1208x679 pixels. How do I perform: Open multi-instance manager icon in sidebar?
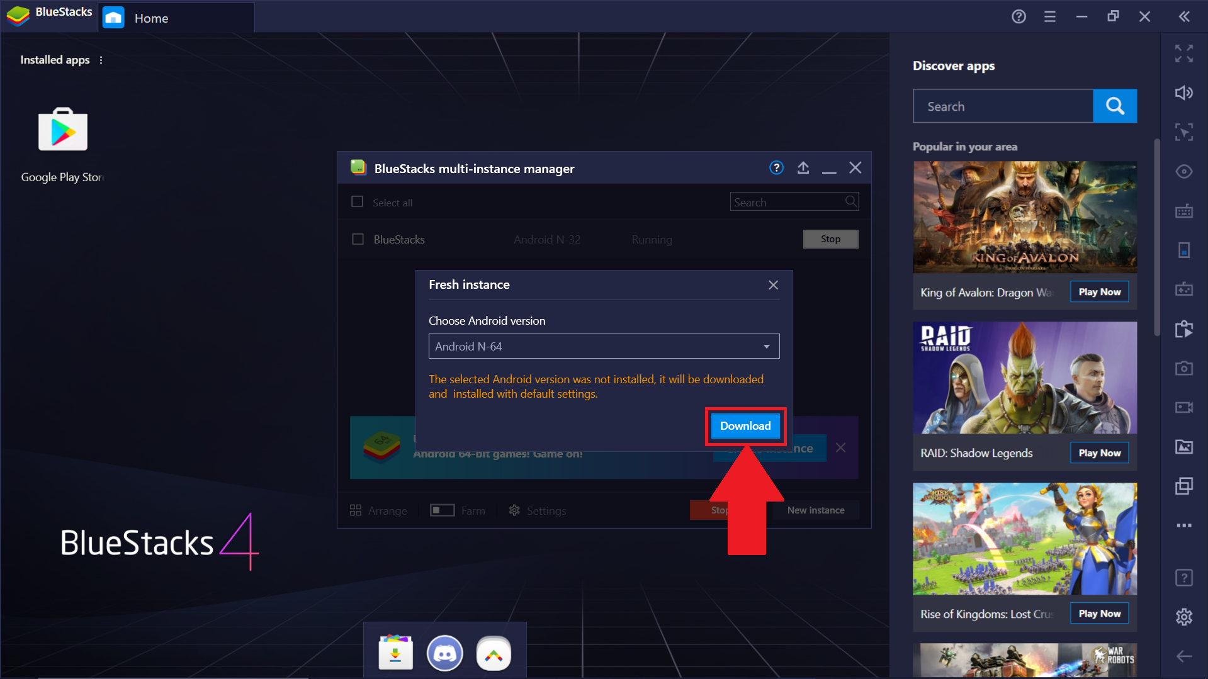point(1184,486)
